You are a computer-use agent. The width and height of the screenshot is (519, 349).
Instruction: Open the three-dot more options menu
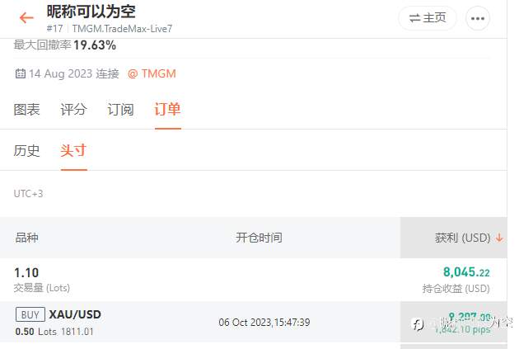tap(478, 18)
